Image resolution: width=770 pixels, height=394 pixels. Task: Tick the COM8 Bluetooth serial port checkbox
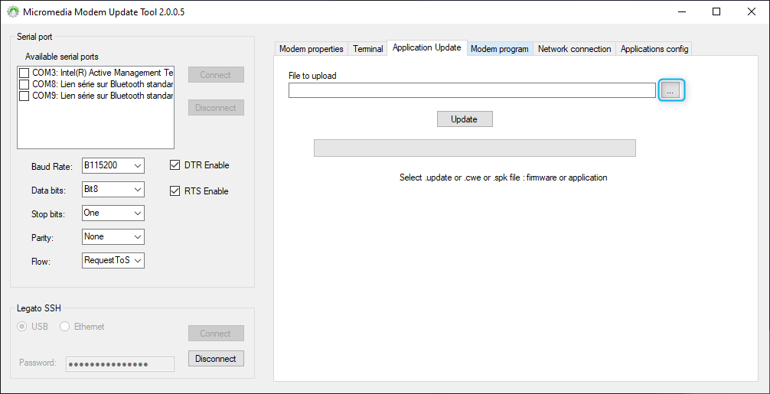pyautogui.click(x=24, y=84)
